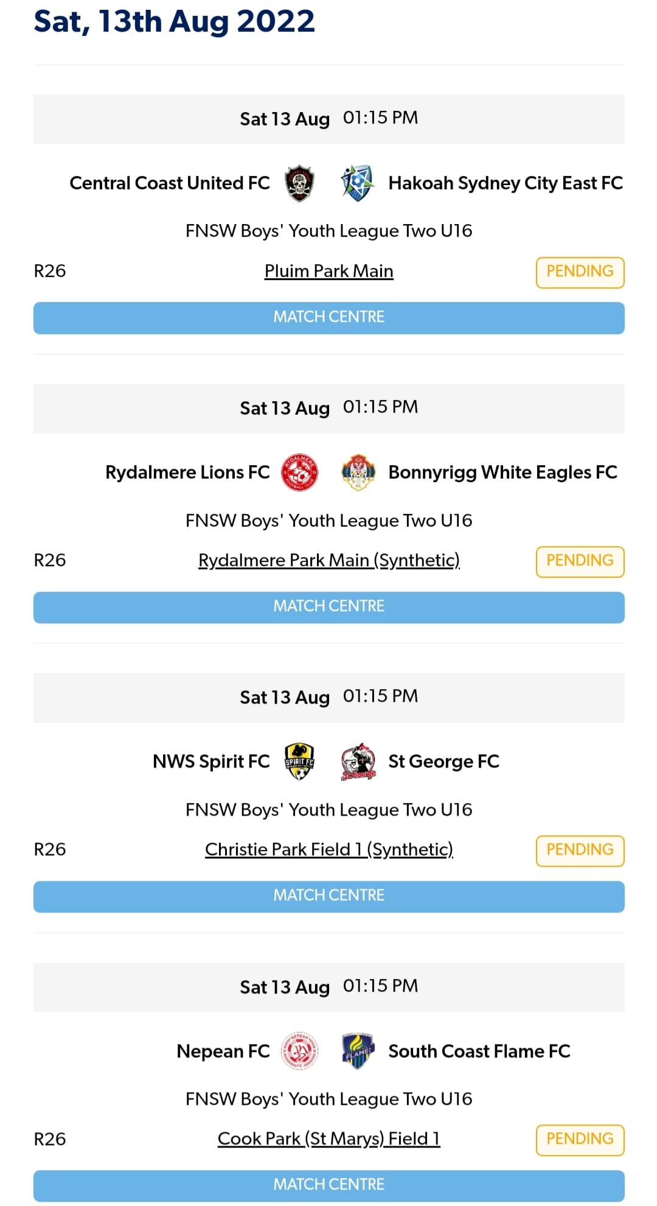Click Rydalmere Lions FC team name
657x1206 pixels.
pos(187,472)
